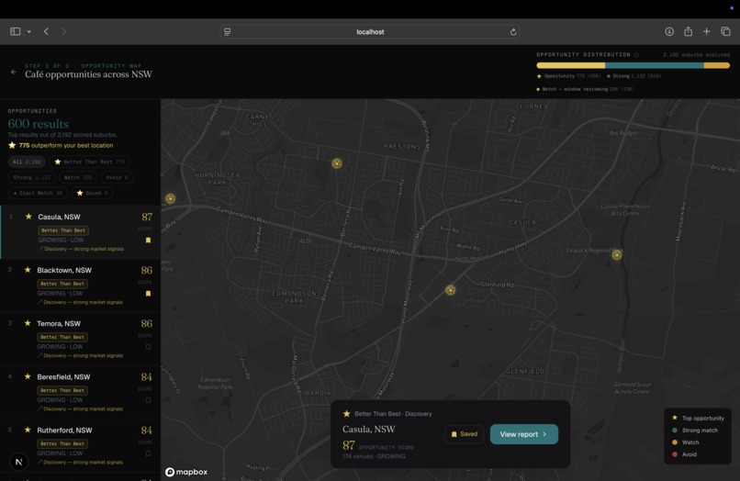Filter by the Watch 295 chip
Image resolution: width=740 pixels, height=481 pixels.
[x=78, y=177]
